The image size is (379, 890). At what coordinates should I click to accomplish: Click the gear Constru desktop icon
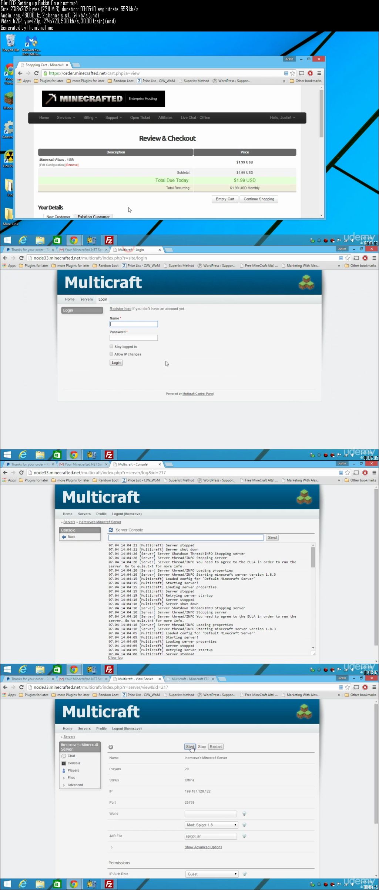point(8,130)
